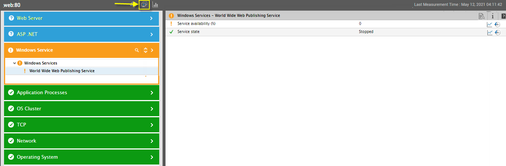Select the Network layer label
506x166 pixels.
click(x=26, y=141)
